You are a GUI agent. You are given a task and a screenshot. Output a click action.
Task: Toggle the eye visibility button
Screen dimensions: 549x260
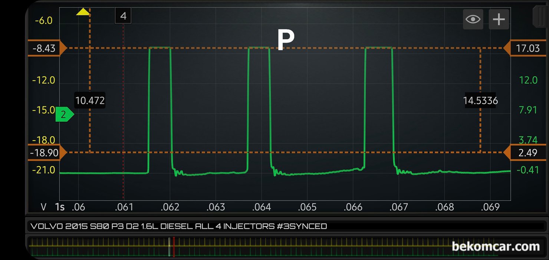click(473, 19)
